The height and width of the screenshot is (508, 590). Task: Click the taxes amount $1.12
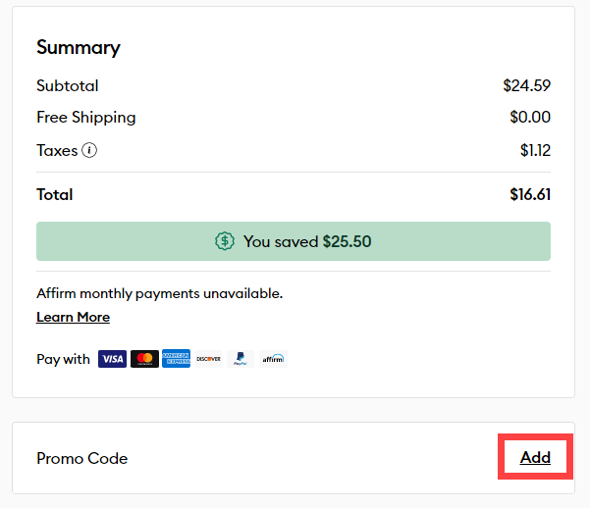coord(535,151)
